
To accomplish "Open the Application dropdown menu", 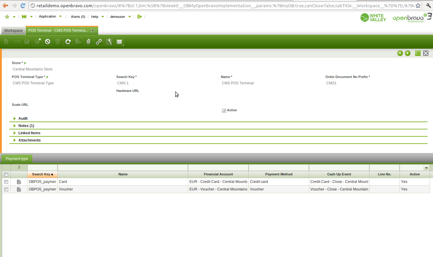I will click(50, 17).
